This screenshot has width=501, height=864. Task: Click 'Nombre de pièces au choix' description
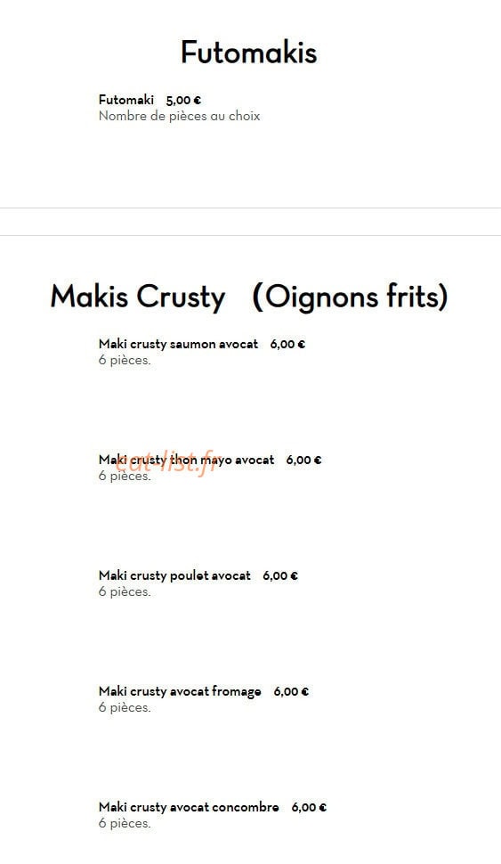(179, 117)
